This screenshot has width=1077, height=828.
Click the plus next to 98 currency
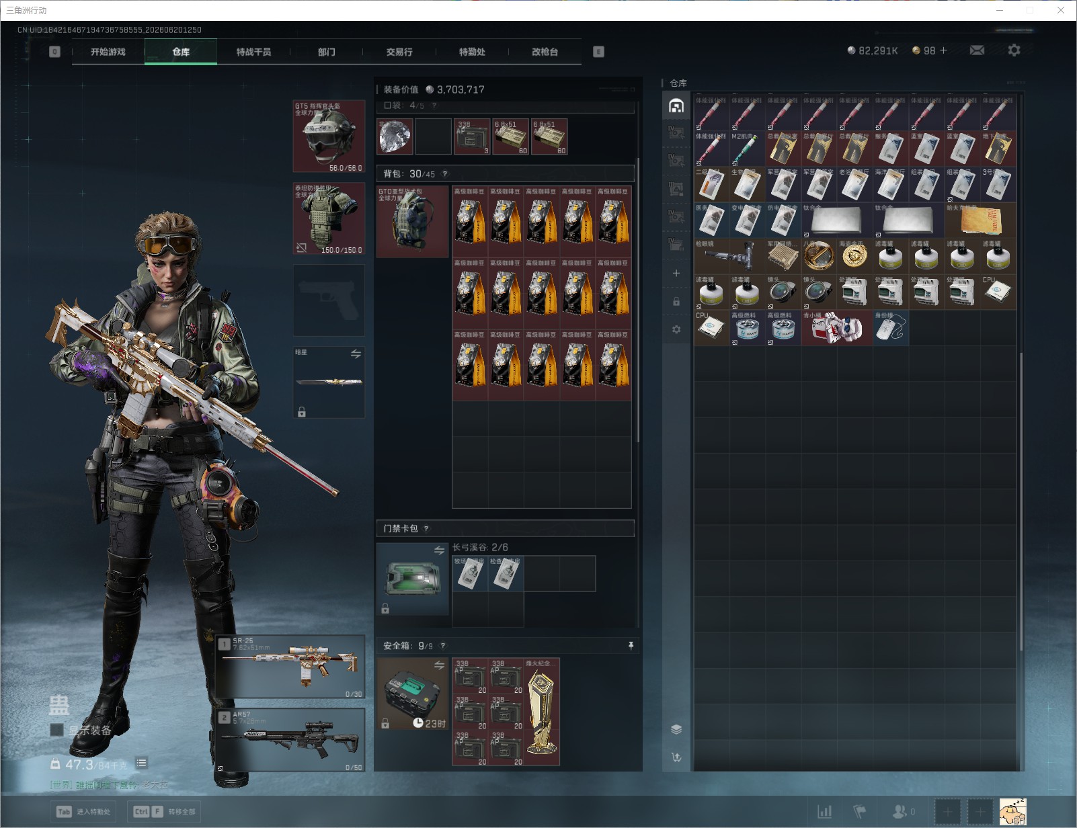(943, 50)
